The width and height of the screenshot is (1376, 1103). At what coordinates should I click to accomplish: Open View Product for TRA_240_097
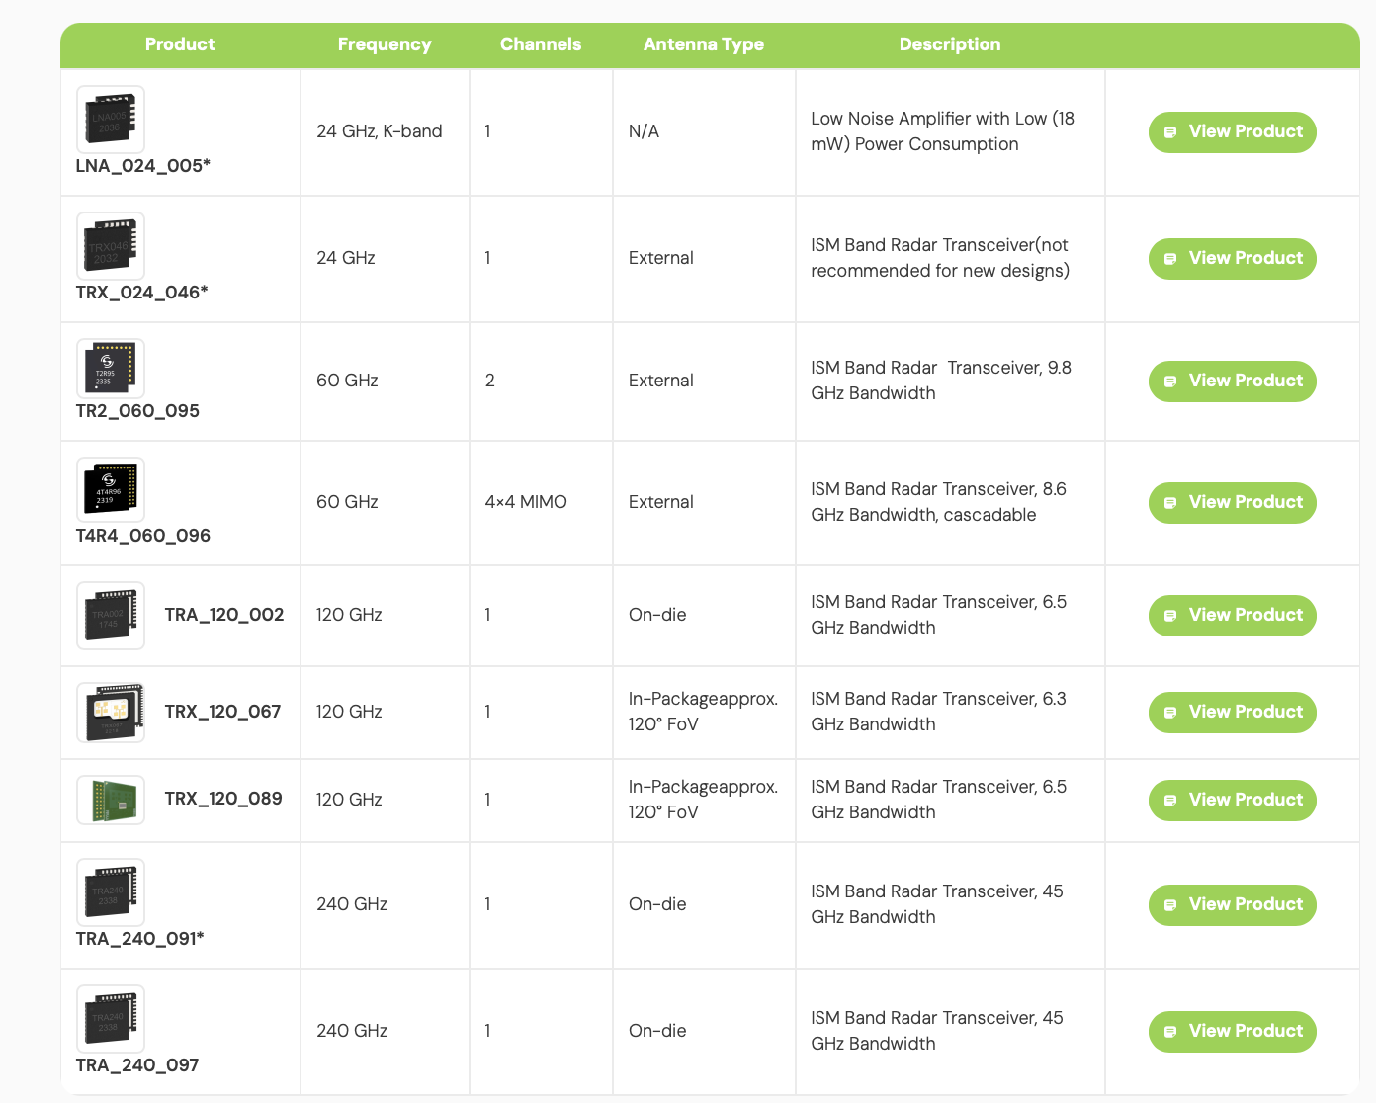point(1232,1032)
